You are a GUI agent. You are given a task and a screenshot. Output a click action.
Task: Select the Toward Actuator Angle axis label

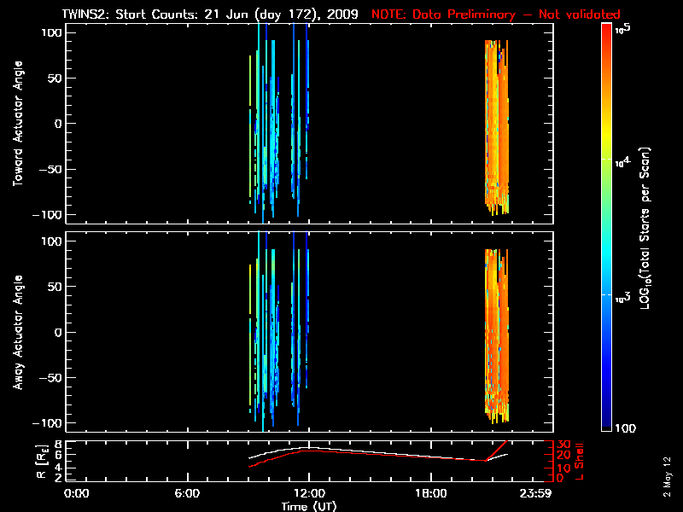pyautogui.click(x=16, y=124)
